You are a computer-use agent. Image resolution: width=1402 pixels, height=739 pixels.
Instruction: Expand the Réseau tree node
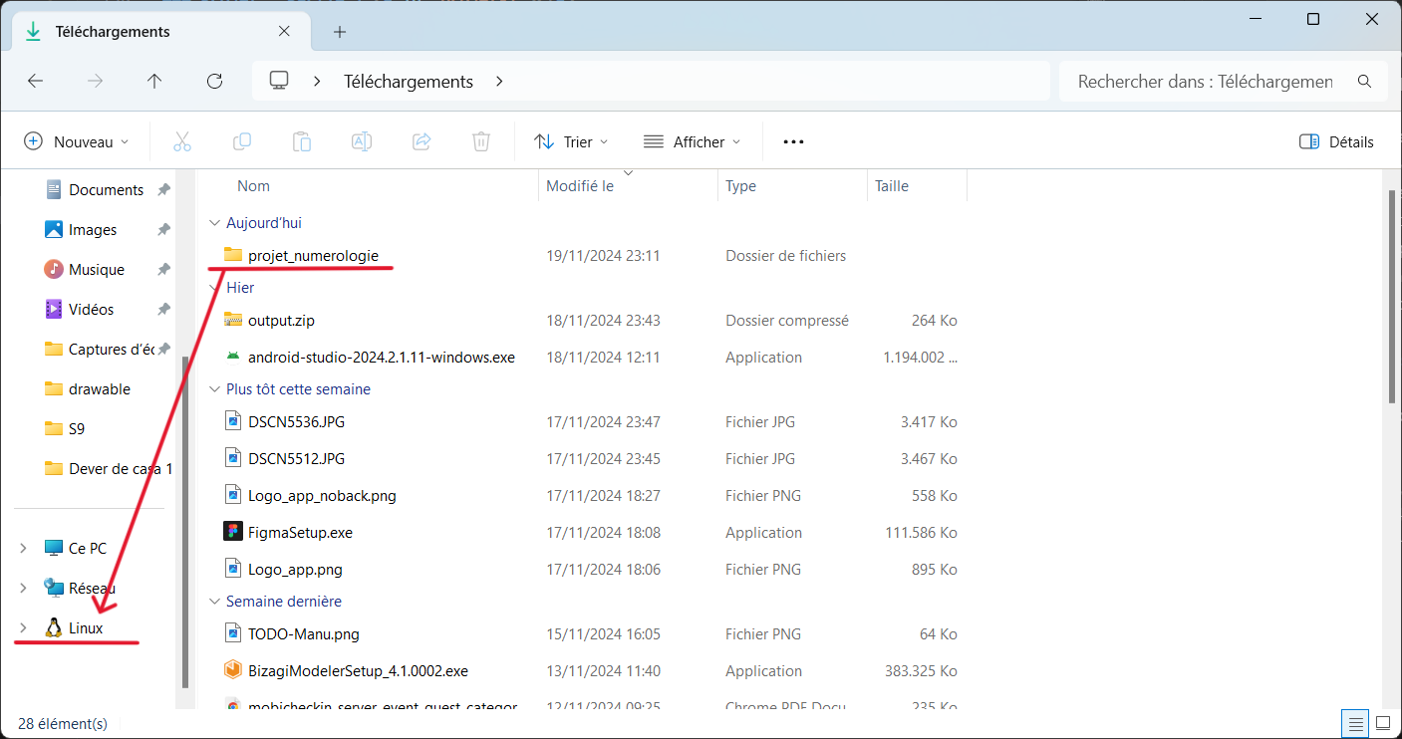tap(23, 589)
